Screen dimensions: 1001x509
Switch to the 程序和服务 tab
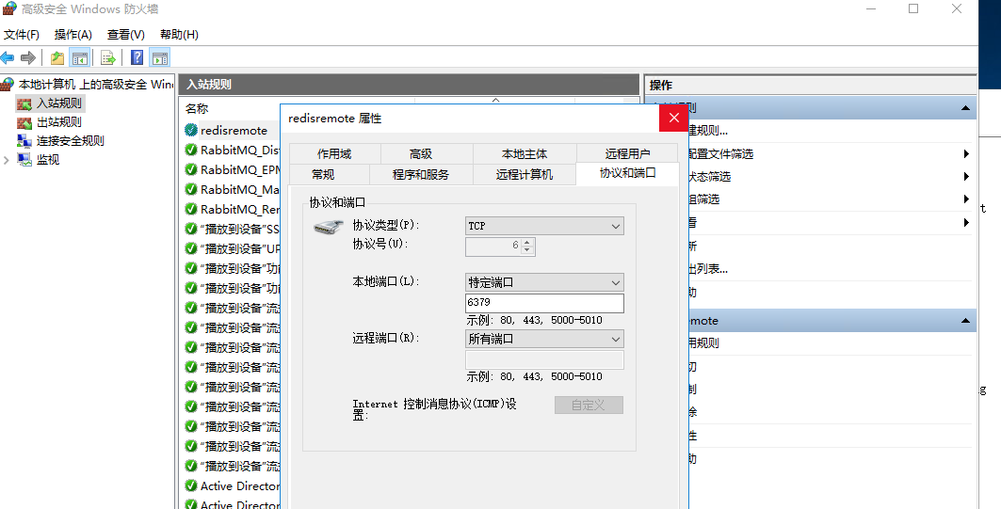pyautogui.click(x=421, y=174)
